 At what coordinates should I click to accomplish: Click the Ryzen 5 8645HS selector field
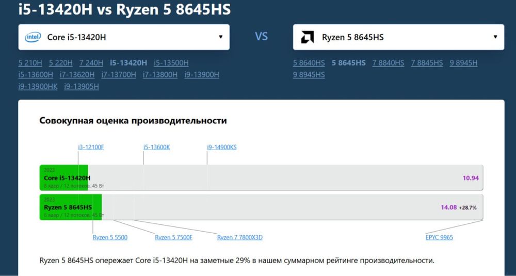click(398, 37)
